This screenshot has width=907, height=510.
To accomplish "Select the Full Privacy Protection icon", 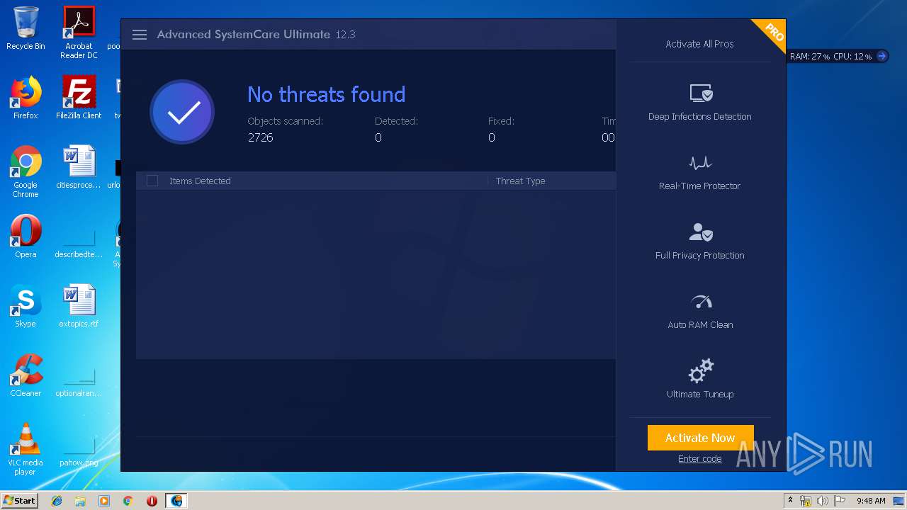I will coord(701,232).
